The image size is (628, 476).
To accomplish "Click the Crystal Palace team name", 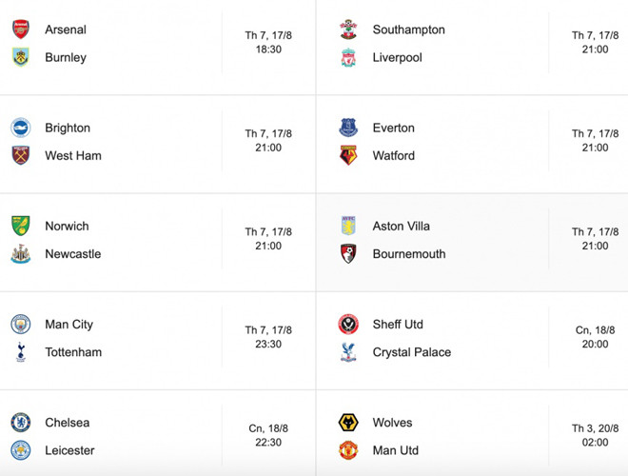I will click(x=411, y=352).
